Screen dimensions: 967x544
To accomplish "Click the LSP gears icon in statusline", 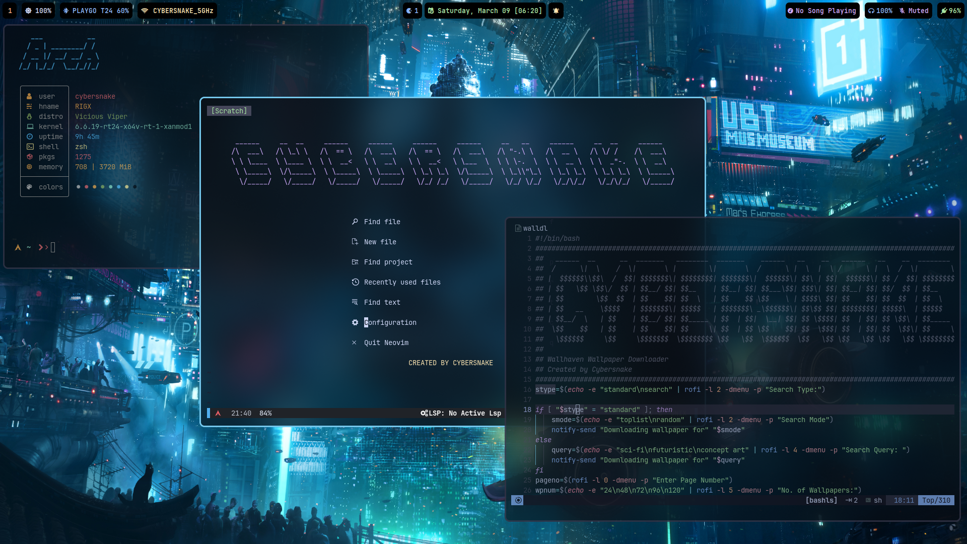I will pyautogui.click(x=424, y=413).
